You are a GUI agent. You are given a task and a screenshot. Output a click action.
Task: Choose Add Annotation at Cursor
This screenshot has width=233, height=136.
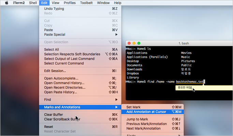152,112
